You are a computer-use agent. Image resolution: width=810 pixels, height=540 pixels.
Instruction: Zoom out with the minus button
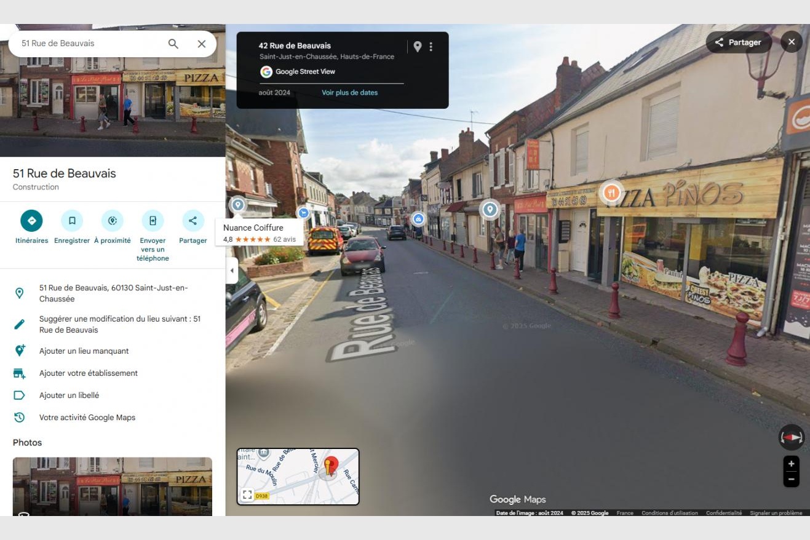point(791,479)
